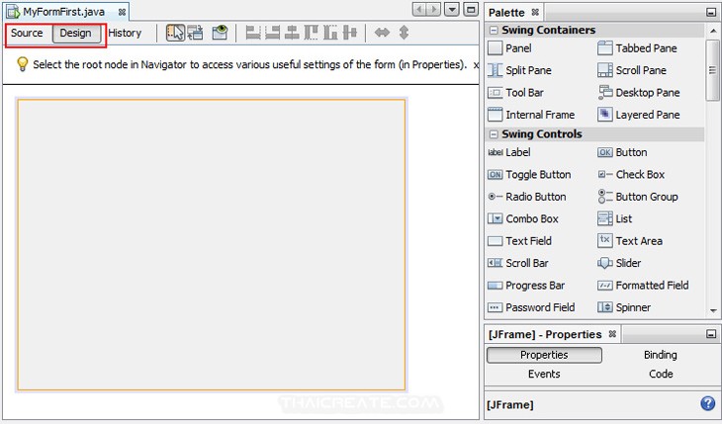This screenshot has width=722, height=424.
Task: Go to next editor tab arrow
Action: pyautogui.click(x=434, y=9)
